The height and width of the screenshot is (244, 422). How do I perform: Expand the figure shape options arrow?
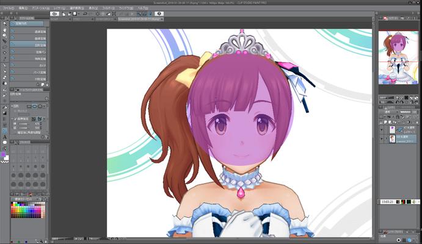(x=45, y=106)
